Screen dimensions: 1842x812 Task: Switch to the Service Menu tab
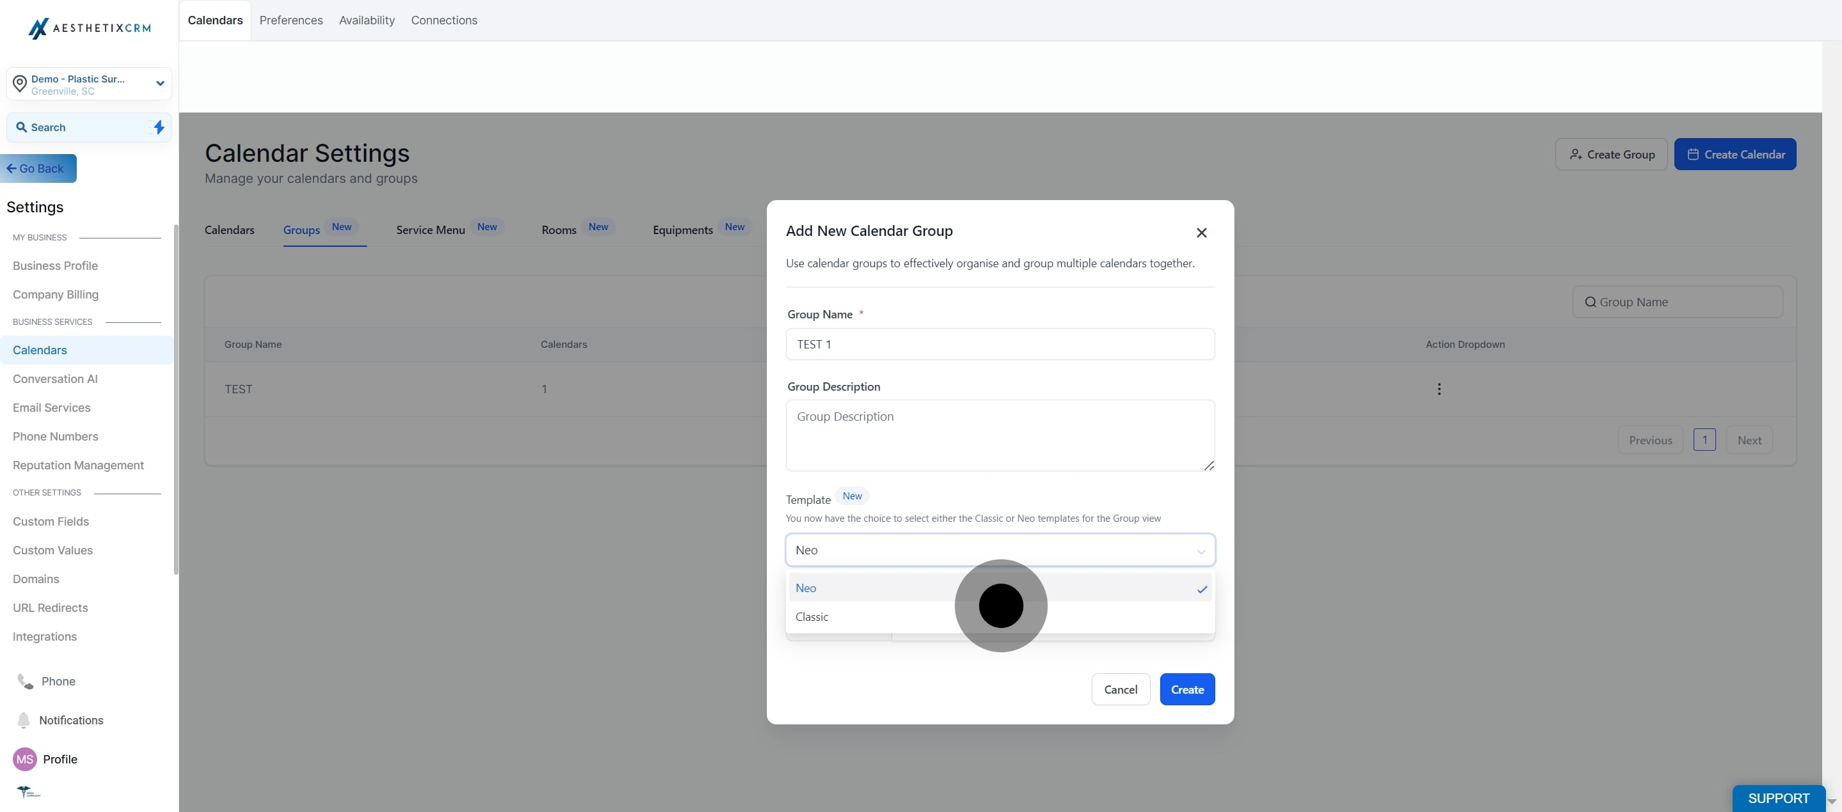point(430,230)
